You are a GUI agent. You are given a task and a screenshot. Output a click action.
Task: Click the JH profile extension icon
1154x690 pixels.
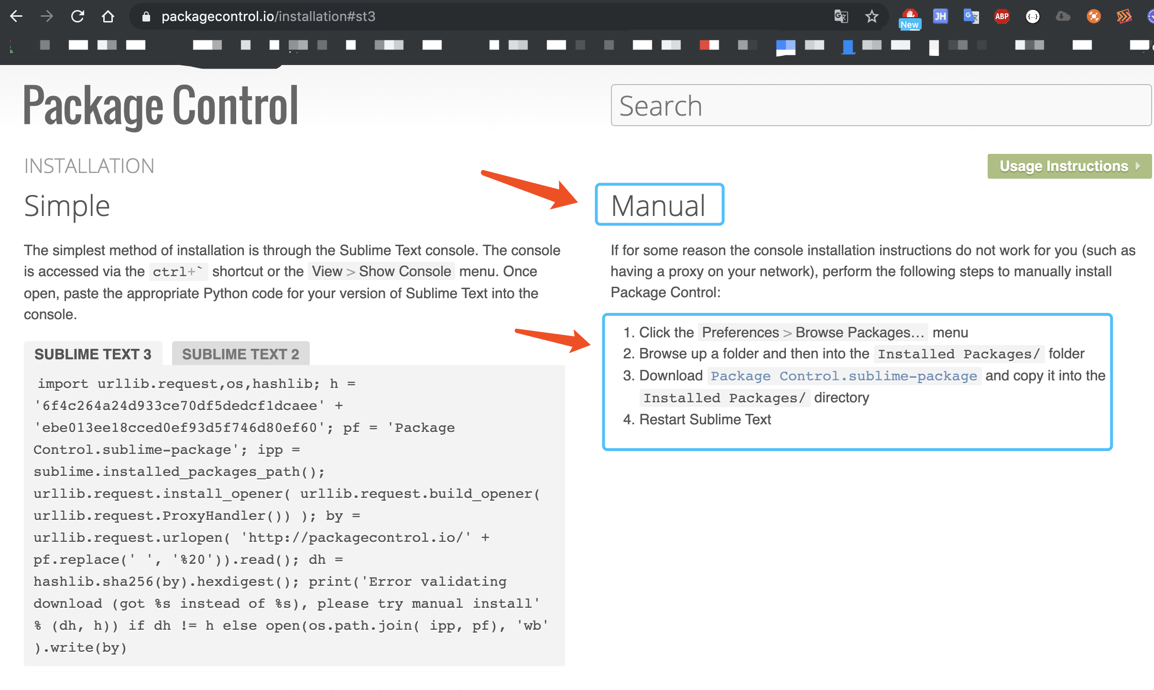(x=939, y=16)
